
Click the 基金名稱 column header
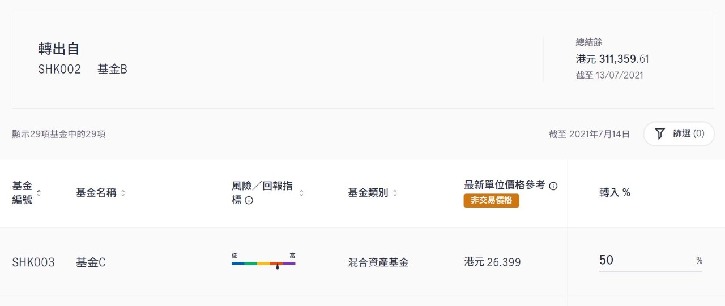tap(96, 193)
